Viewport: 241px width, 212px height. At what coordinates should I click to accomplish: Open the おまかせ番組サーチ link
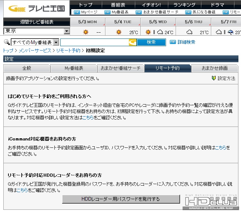coord(161,12)
